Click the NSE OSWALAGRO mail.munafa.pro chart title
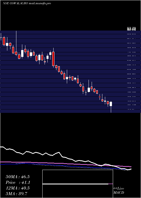 coord(27,3)
